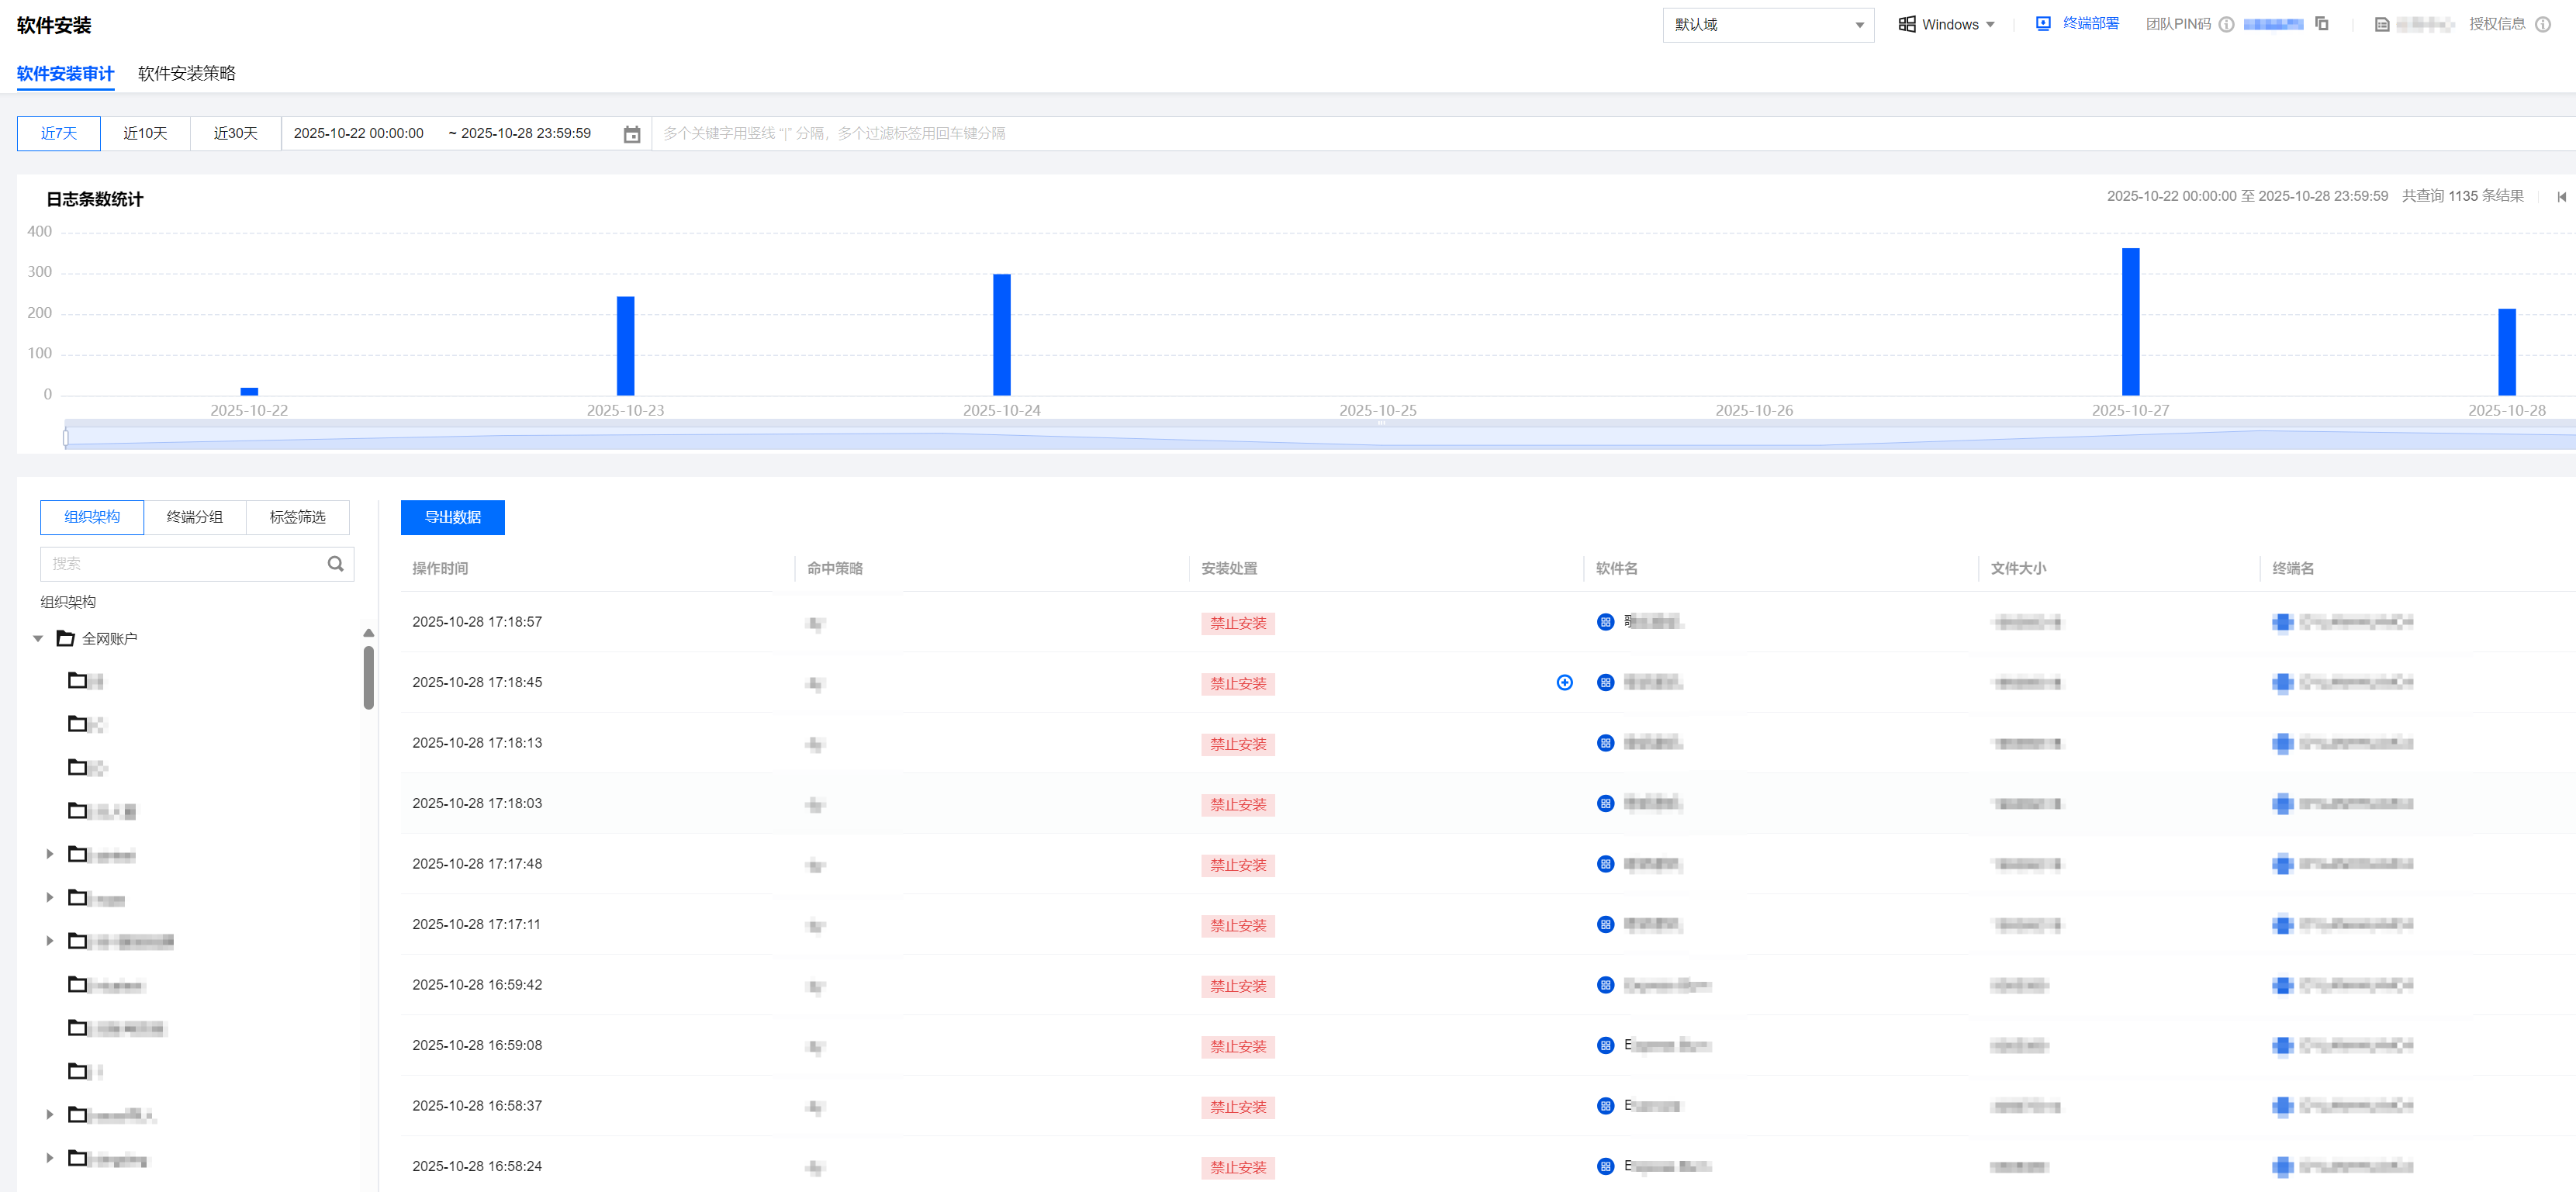Click the 团队PIN码 info icon
The width and height of the screenshot is (2576, 1192).
2226,25
